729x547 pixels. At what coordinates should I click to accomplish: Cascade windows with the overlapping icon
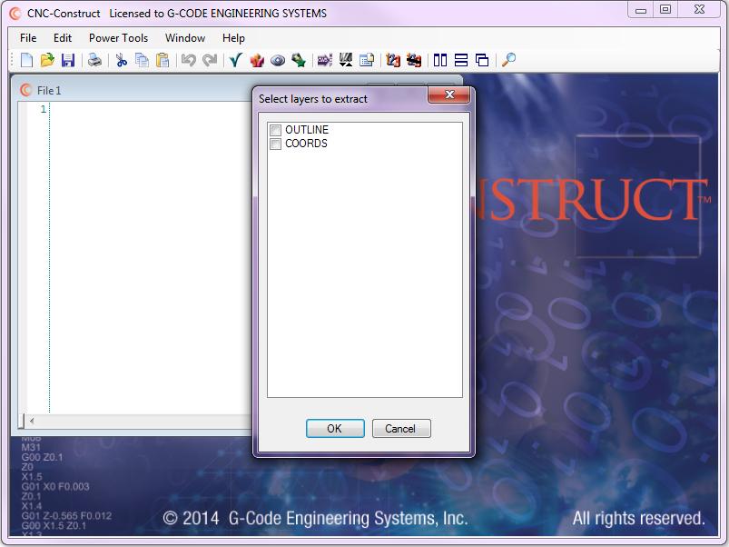[482, 60]
